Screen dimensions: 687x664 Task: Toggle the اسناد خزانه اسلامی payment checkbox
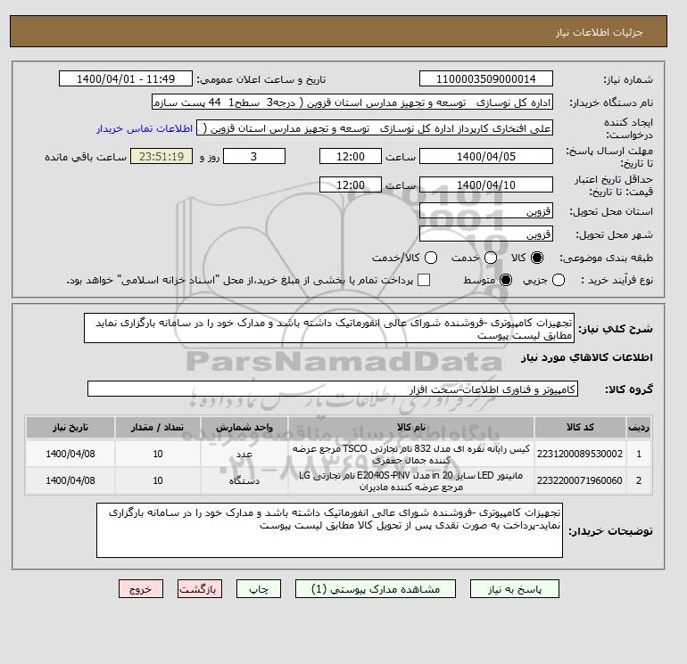tap(424, 280)
